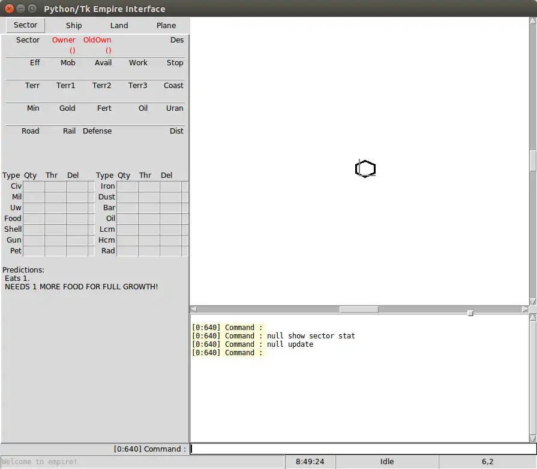The image size is (537, 469).
Task: Click the hexagon sector on the map
Action: click(x=365, y=168)
